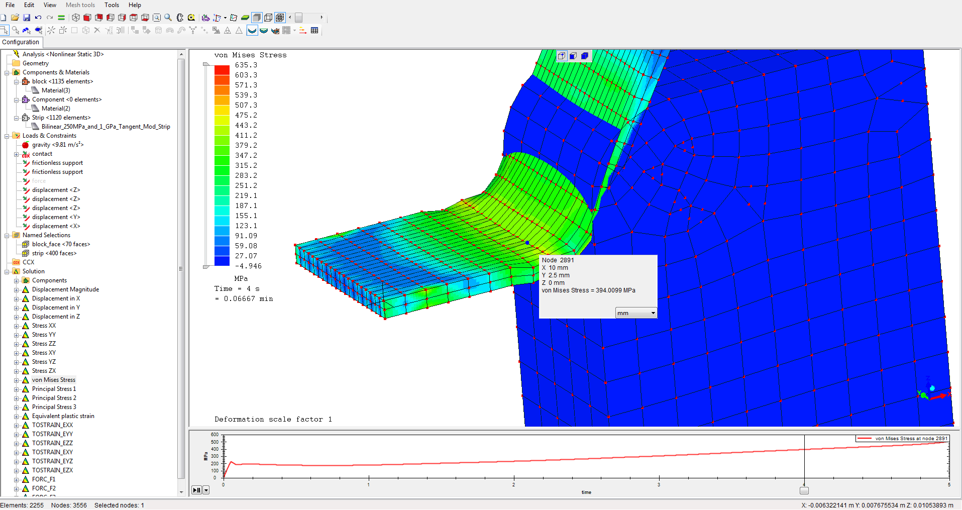Click the orange legend settings lines icon
962x510 pixels.
tap(303, 30)
